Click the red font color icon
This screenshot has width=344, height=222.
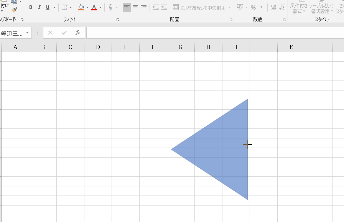click(x=94, y=7)
